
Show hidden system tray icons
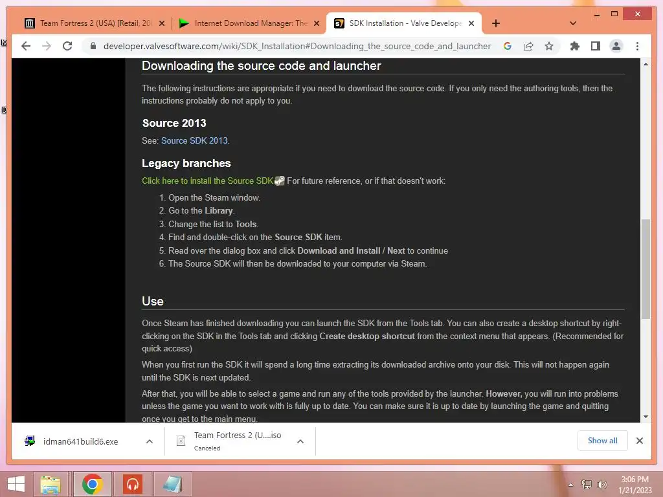coord(571,485)
